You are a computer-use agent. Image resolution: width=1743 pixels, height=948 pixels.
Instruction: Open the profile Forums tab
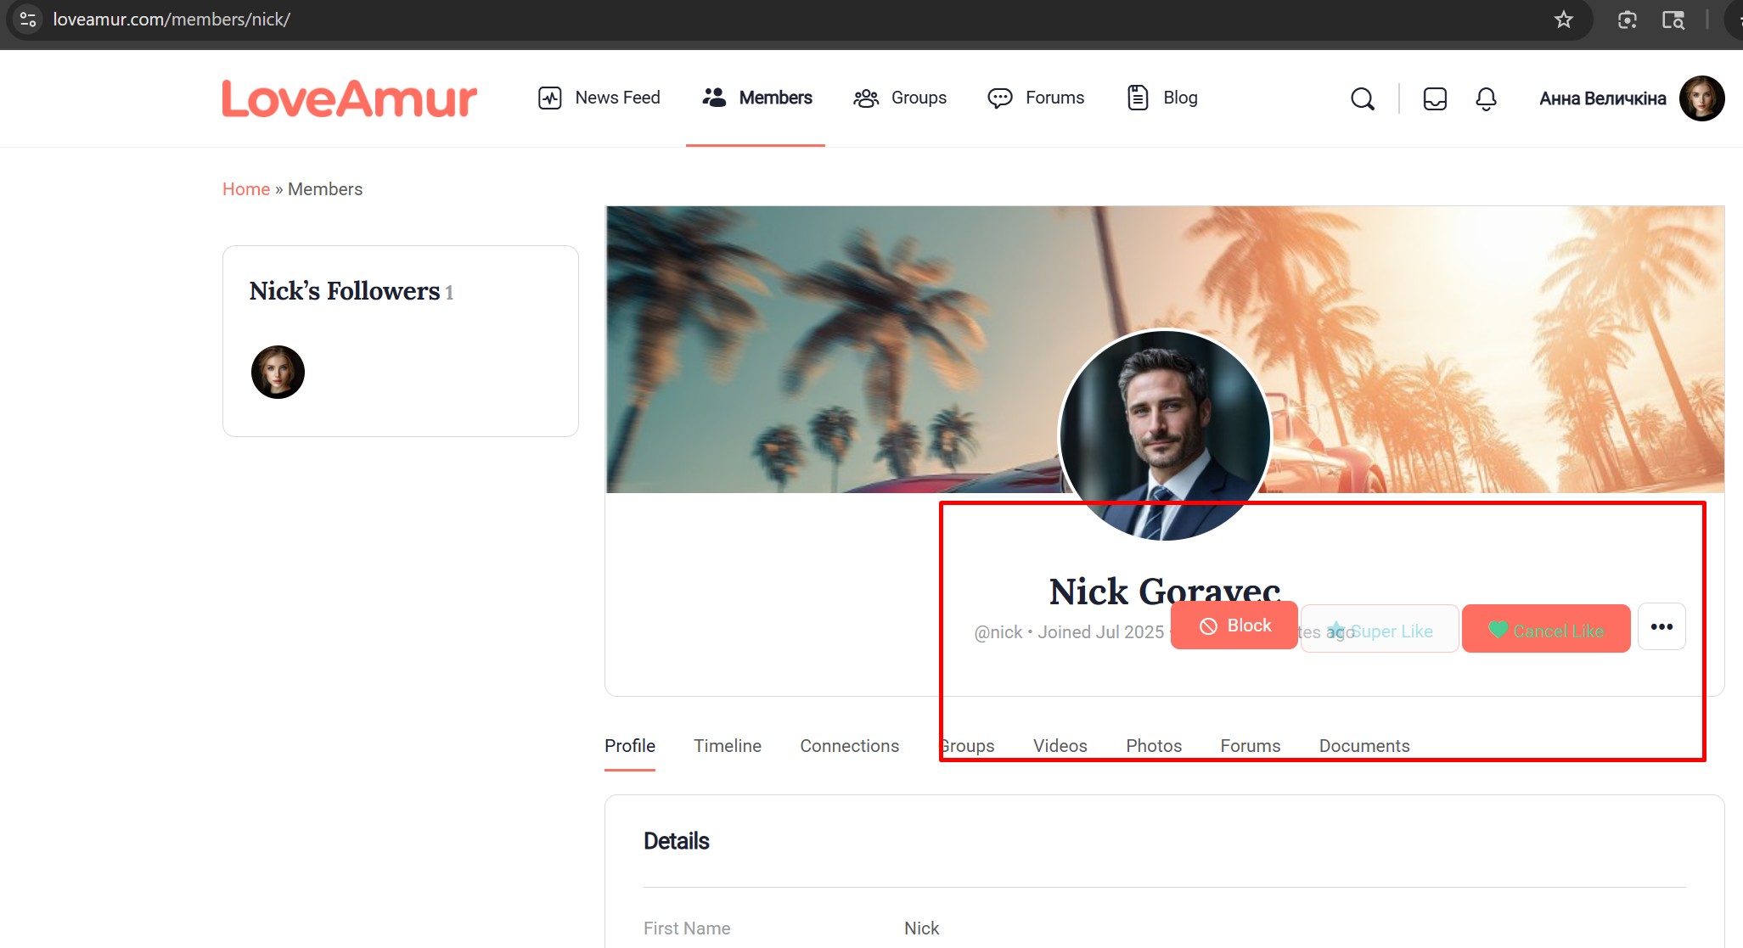click(x=1251, y=746)
